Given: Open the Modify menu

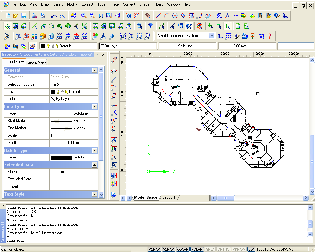Looking at the screenshot, I should pos(72,4).
